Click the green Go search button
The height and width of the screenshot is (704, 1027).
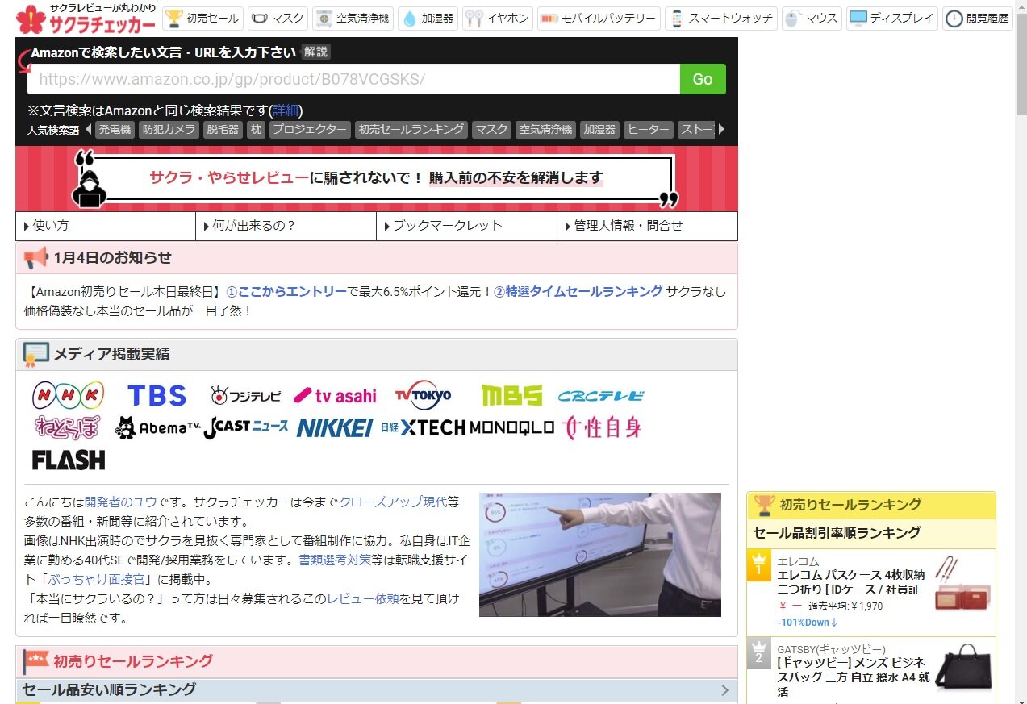point(703,79)
